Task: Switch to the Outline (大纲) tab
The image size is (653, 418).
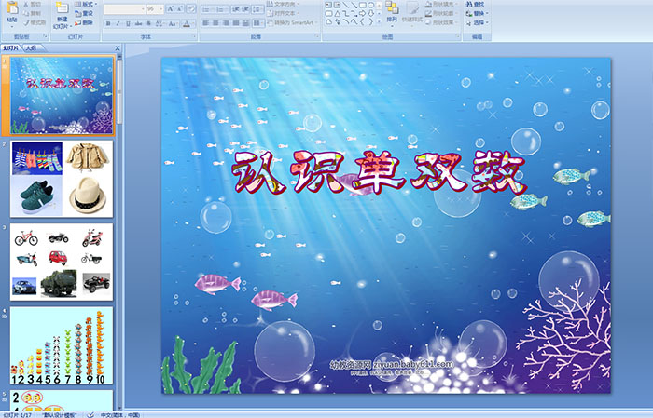Action: point(31,47)
